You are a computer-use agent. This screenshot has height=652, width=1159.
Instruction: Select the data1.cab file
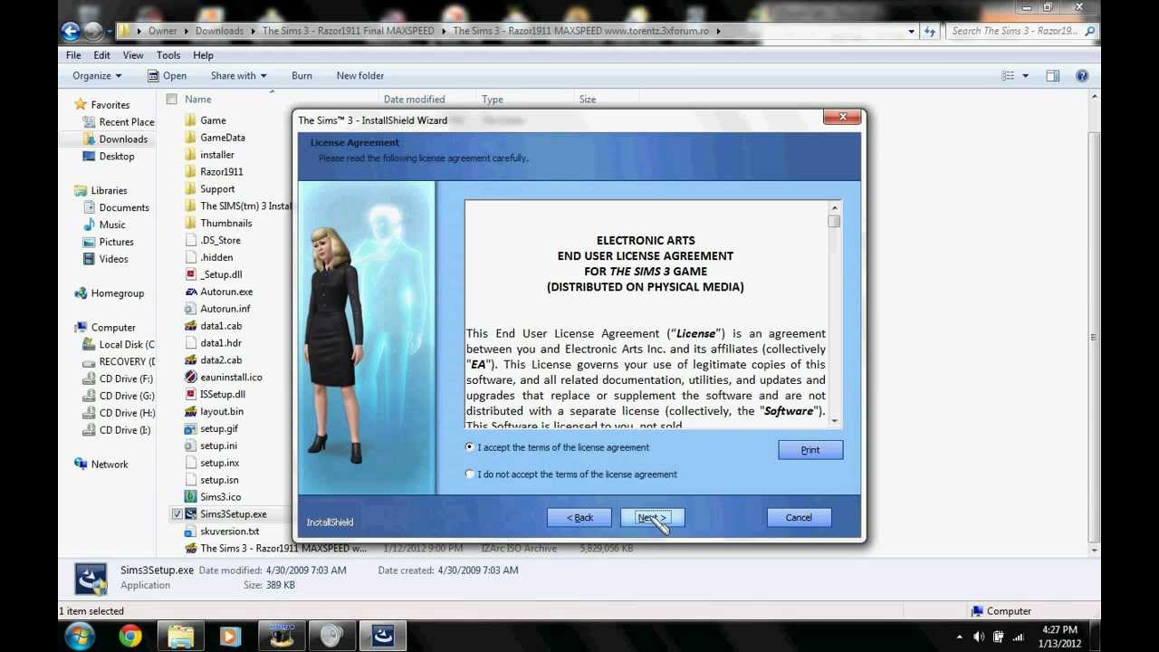point(213,326)
